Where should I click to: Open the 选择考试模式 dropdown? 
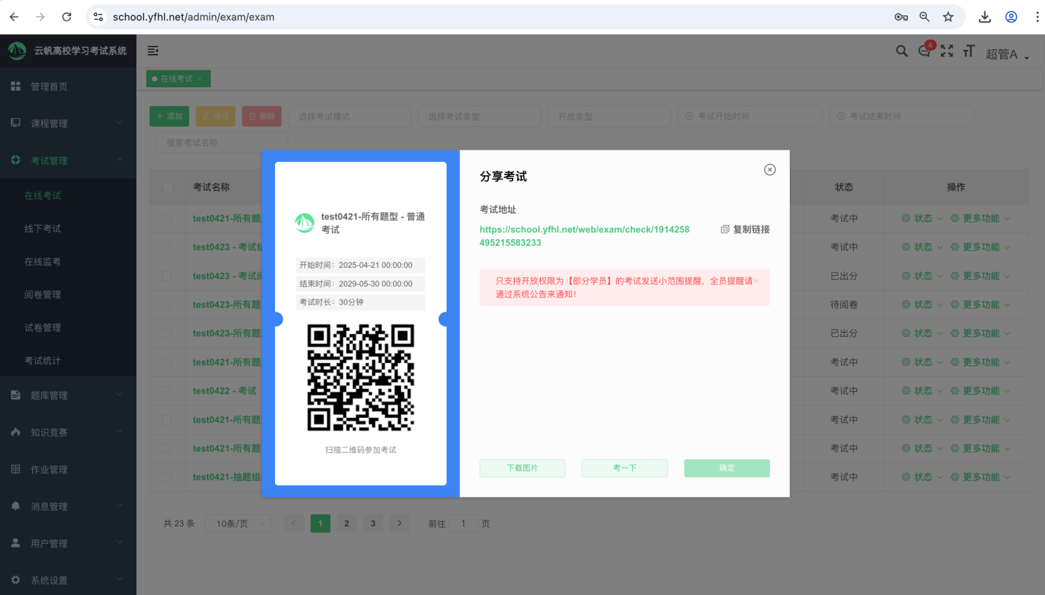[350, 116]
